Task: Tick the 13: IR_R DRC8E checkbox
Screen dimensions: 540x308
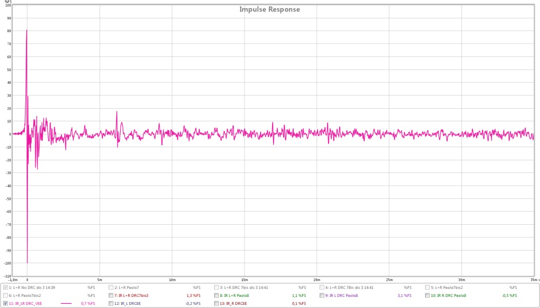Action: pos(216,304)
